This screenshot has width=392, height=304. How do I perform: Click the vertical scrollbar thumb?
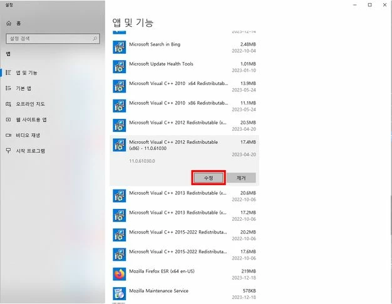(391, 215)
